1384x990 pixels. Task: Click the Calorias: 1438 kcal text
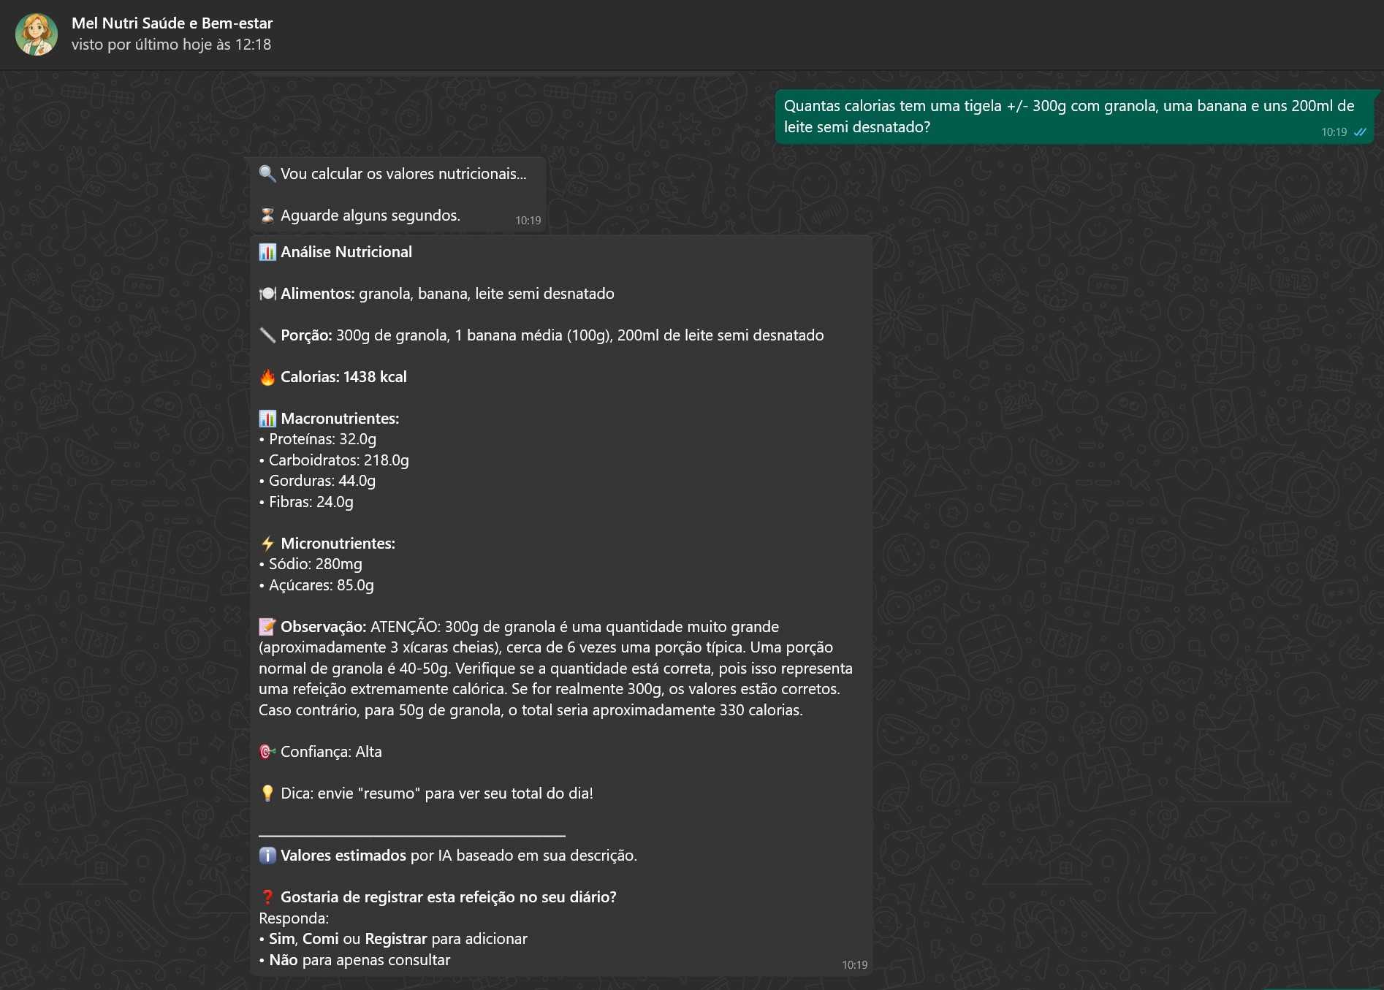click(343, 377)
